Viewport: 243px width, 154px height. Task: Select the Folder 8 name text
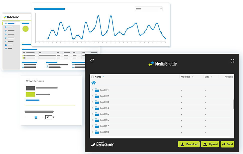(104, 132)
